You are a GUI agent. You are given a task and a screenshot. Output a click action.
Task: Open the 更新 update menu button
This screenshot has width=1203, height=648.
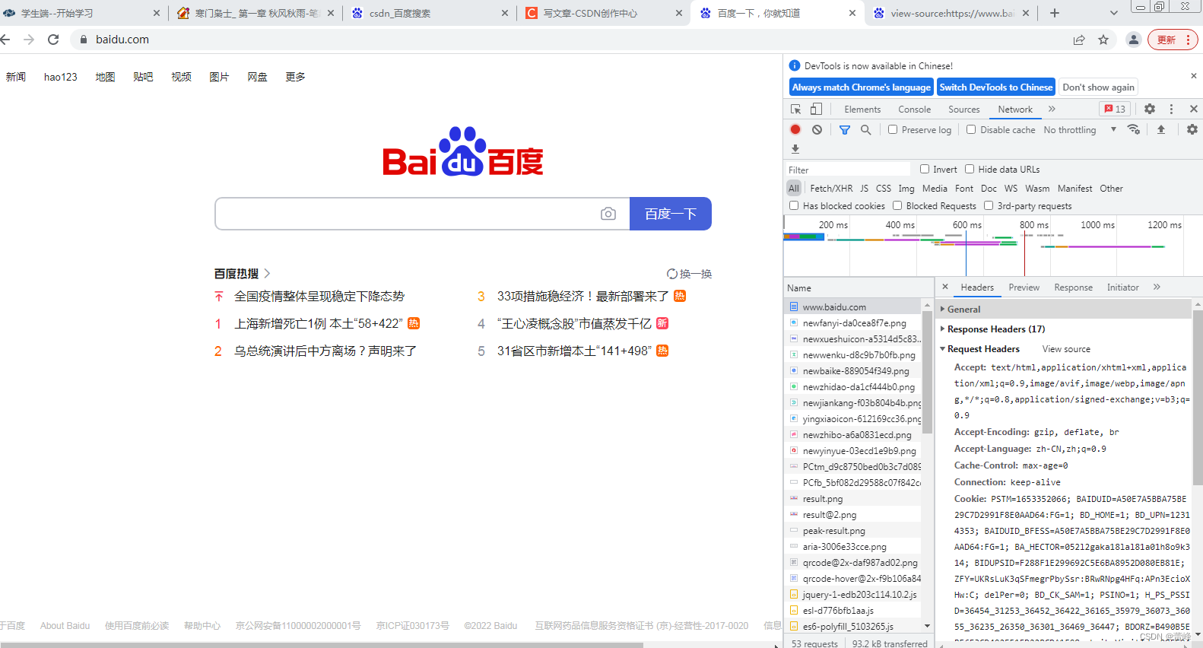pyautogui.click(x=1173, y=40)
